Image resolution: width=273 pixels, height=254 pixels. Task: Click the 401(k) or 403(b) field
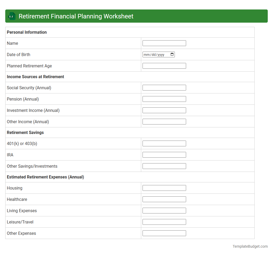[x=164, y=143]
